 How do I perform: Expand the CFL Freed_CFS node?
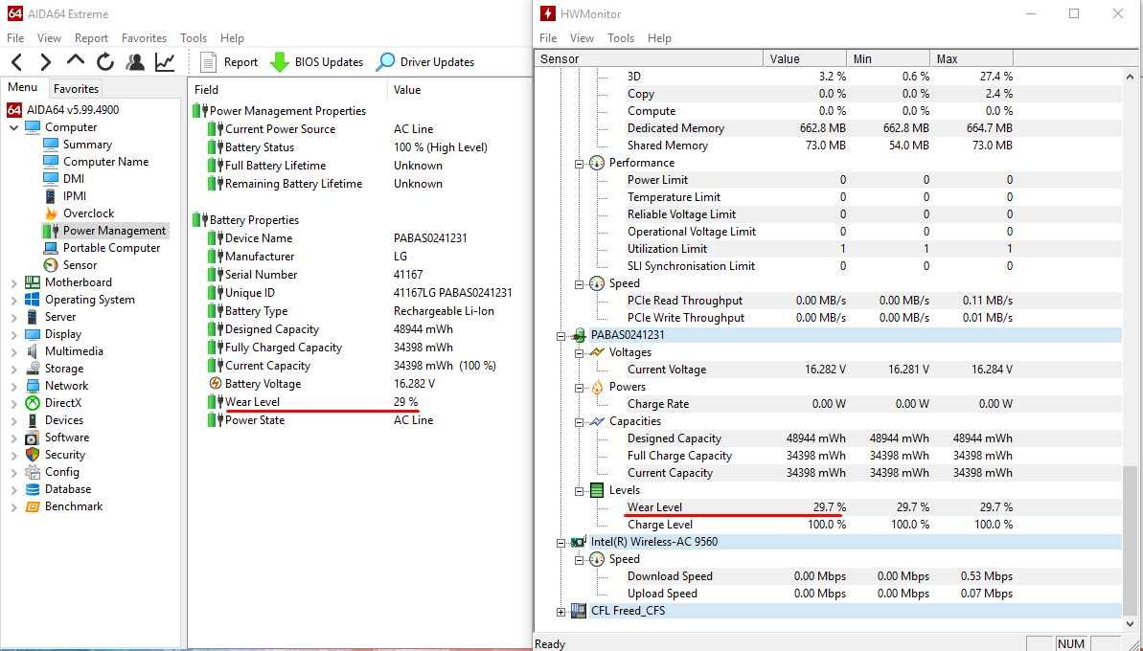click(561, 613)
